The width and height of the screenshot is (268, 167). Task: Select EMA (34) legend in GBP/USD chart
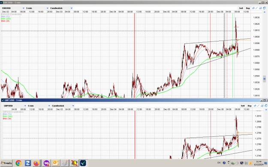point(7,118)
